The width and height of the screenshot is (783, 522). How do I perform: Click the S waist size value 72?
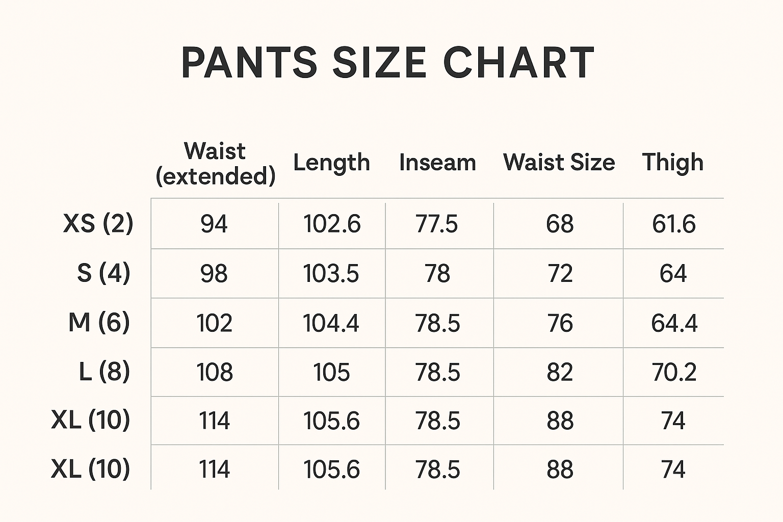pos(560,273)
